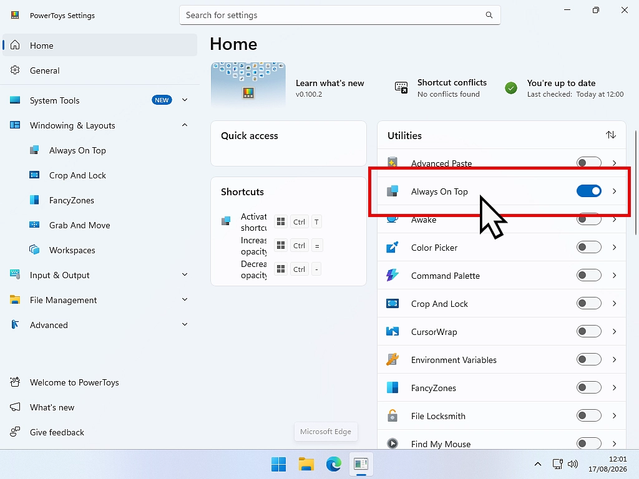Click the Windowing & Layouts icon
Image resolution: width=639 pixels, height=479 pixels.
[15, 125]
